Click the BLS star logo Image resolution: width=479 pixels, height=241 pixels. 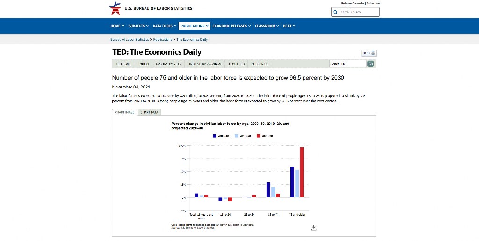[x=115, y=8]
